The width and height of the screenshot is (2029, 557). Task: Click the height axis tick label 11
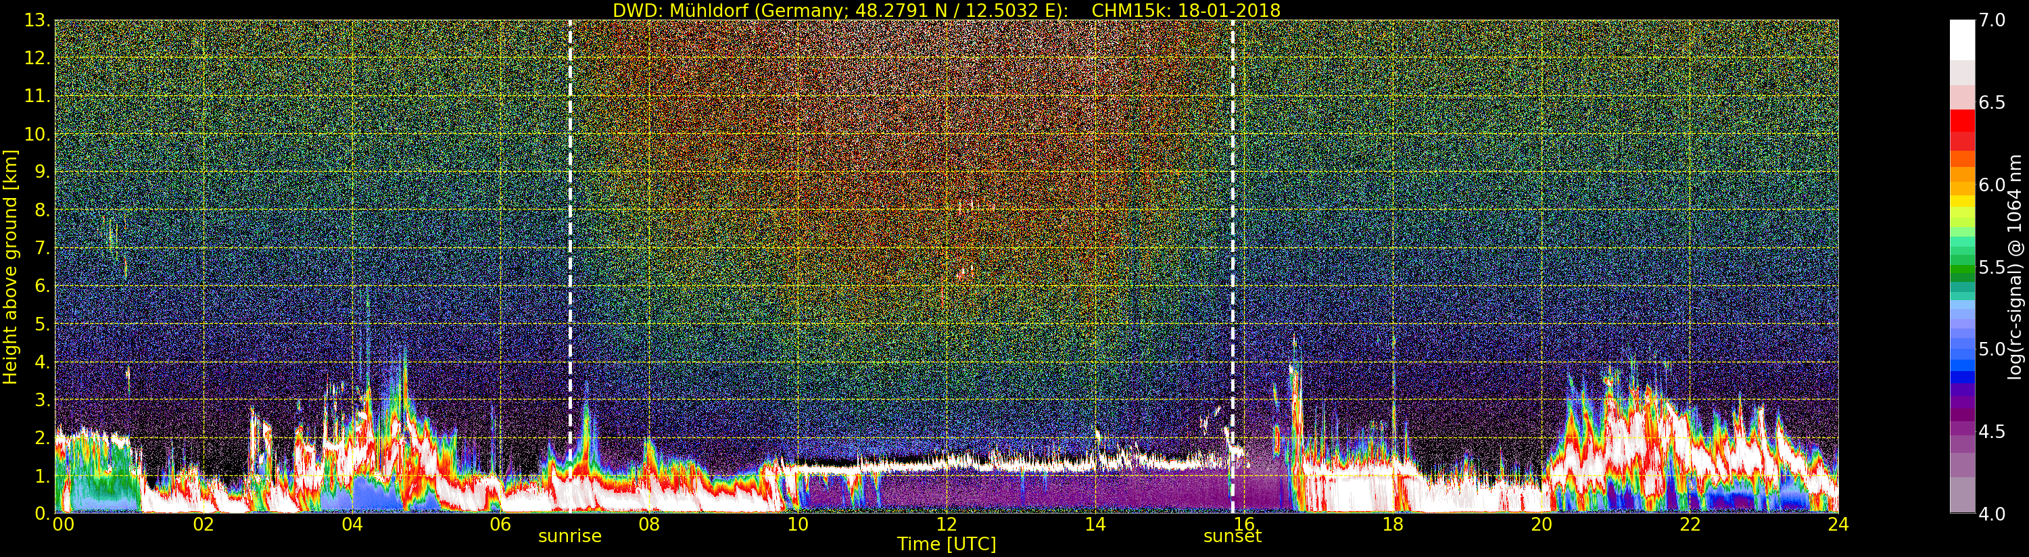37,96
